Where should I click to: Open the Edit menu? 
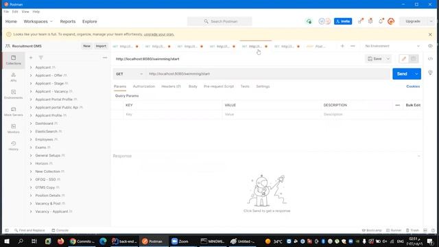[15, 12]
